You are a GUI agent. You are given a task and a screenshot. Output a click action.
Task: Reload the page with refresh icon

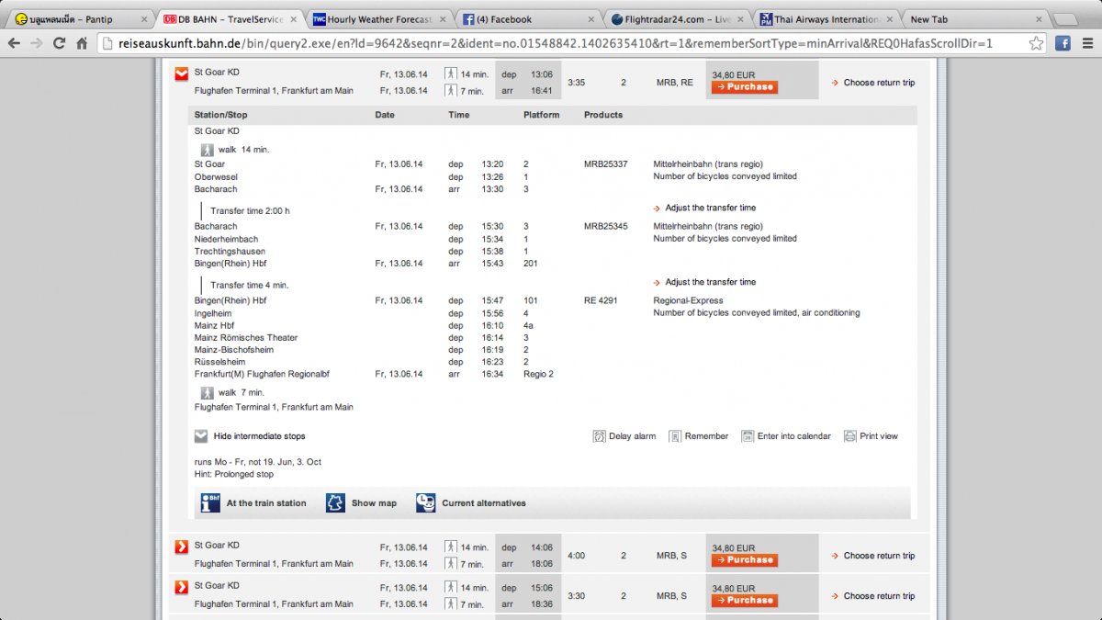tap(60, 43)
